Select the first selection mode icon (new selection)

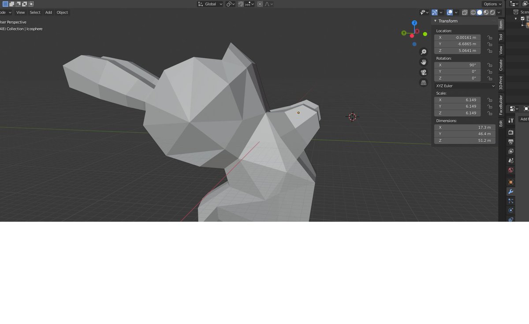(5, 4)
